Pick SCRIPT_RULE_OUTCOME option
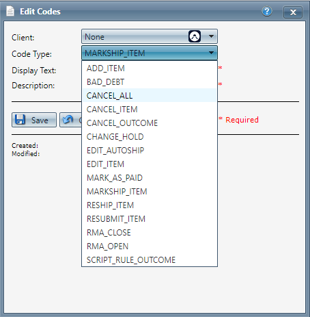Image resolution: width=310 pixels, height=317 pixels. (x=150, y=260)
